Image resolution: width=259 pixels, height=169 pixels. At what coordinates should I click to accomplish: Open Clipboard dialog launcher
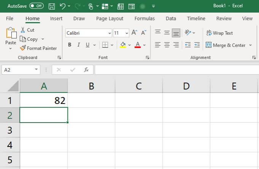[59, 57]
